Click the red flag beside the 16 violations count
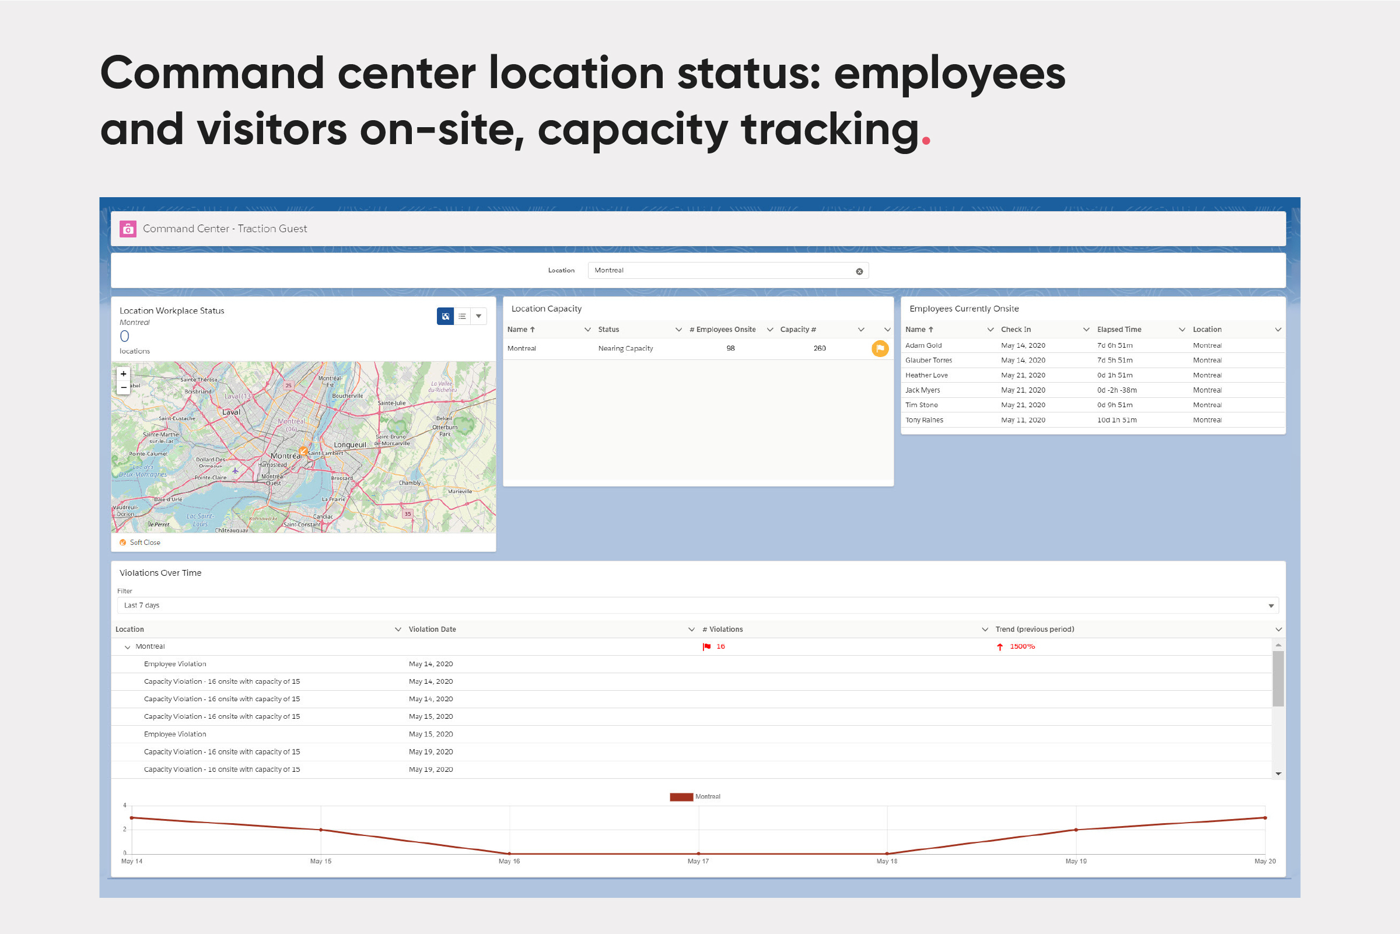Image resolution: width=1400 pixels, height=934 pixels. click(x=707, y=646)
